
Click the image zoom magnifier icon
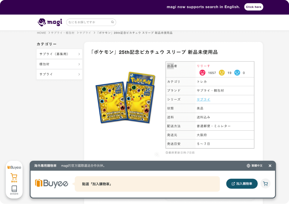click(x=157, y=154)
